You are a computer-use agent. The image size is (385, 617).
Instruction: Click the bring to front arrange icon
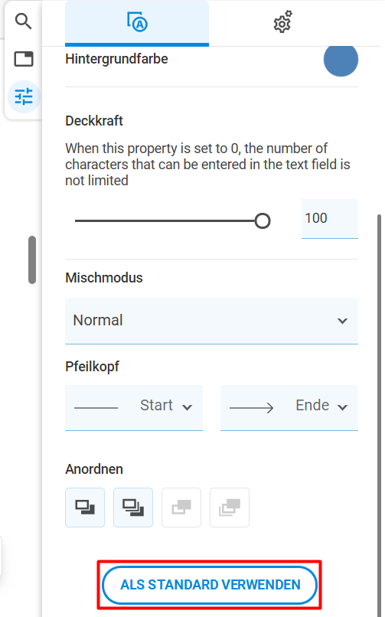coord(133,508)
